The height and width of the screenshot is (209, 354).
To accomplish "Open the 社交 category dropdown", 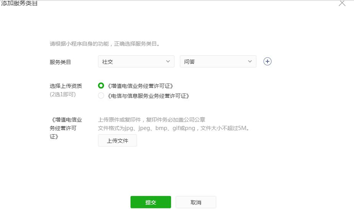I will click(x=136, y=61).
